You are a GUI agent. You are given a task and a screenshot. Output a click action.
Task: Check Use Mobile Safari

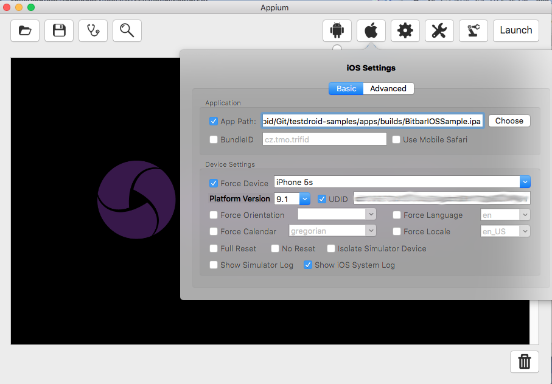point(396,140)
